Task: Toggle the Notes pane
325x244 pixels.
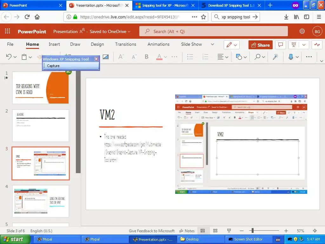Action: pos(187,231)
